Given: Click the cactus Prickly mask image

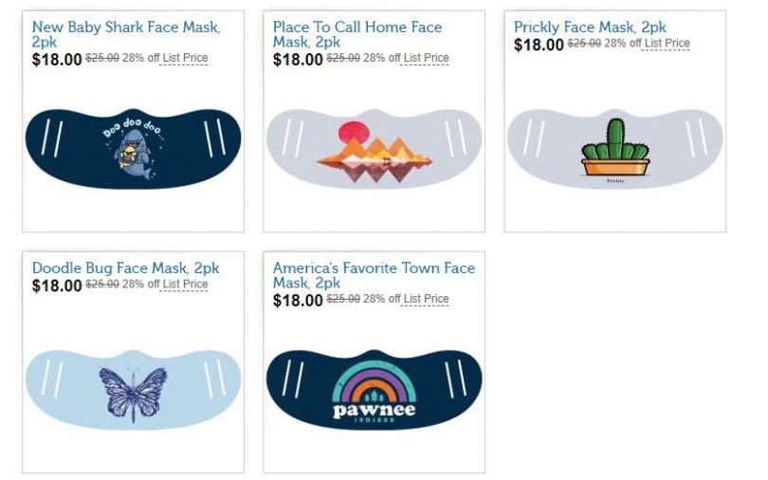Looking at the screenshot, I should [x=614, y=148].
